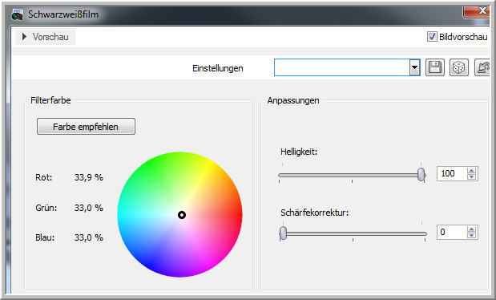The height and width of the screenshot is (300, 496).
Task: Click the Grün value 33,0 %
Action: coord(89,208)
